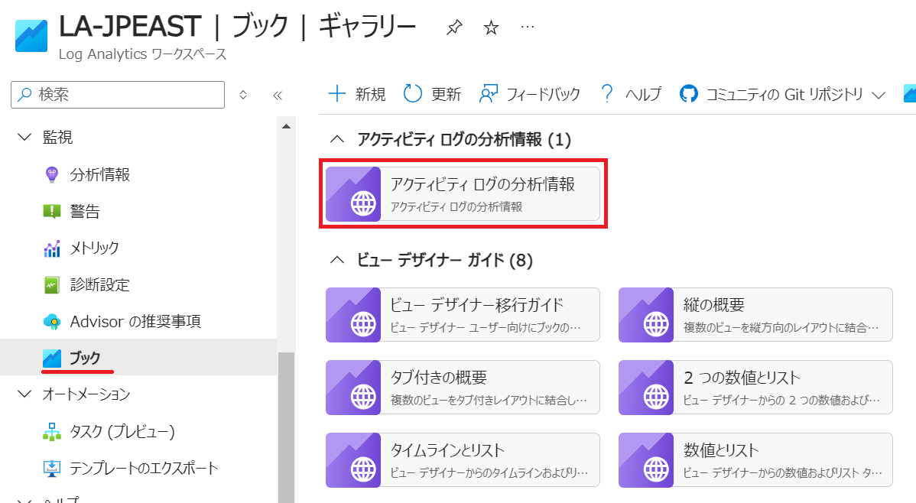Click the dropdown chevron after Git リポジトリ
The width and height of the screenshot is (916, 503).
click(x=878, y=96)
